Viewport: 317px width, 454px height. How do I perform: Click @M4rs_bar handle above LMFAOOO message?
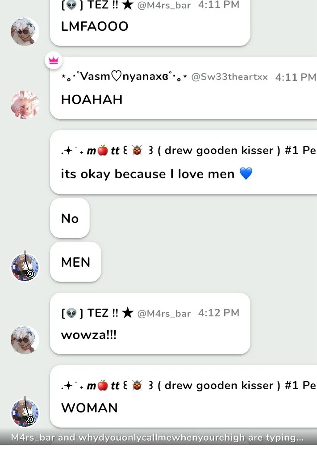164,5
